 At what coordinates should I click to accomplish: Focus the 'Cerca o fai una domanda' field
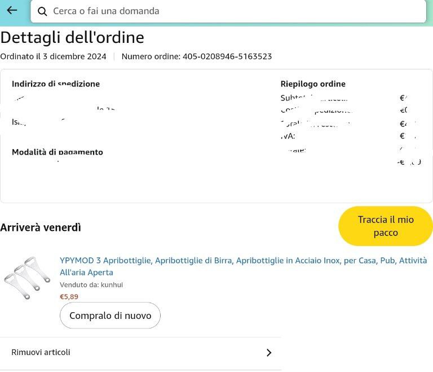point(226,11)
